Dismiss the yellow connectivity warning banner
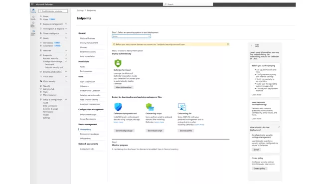The image size is (324, 184). click(x=228, y=44)
